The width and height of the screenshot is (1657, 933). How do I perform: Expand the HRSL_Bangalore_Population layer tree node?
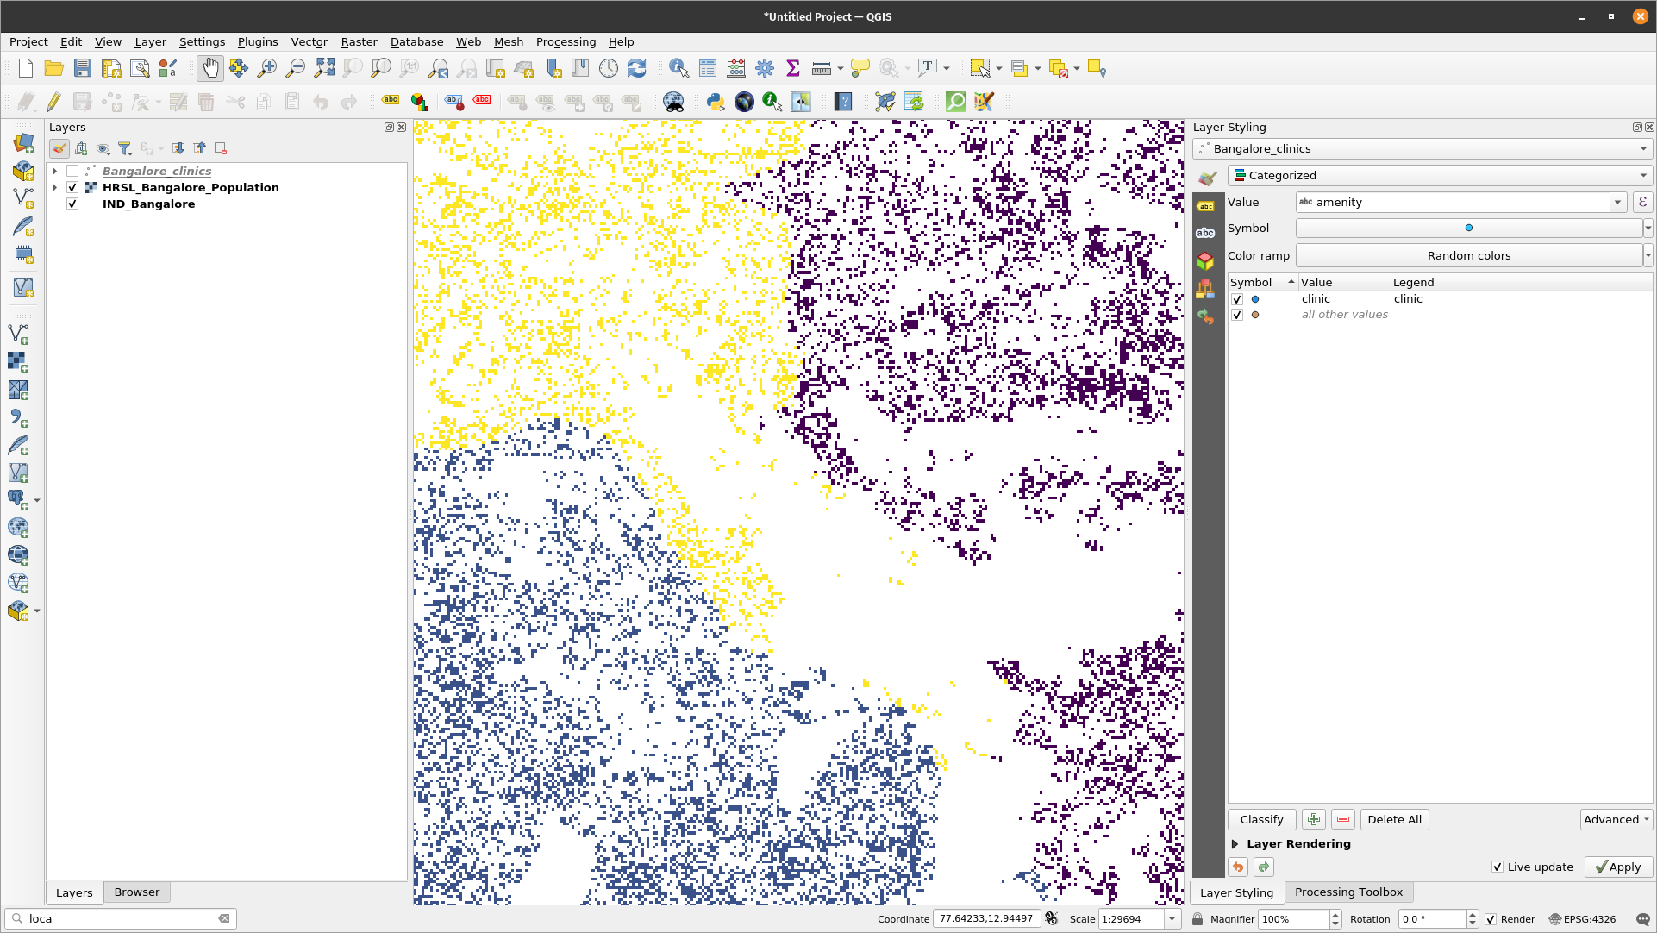click(54, 187)
